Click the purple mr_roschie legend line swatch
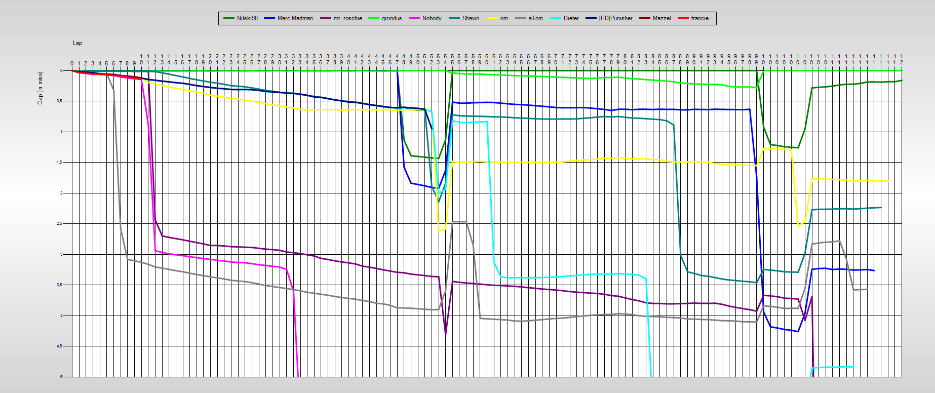Viewport: 935px width, 393px height. [325, 18]
